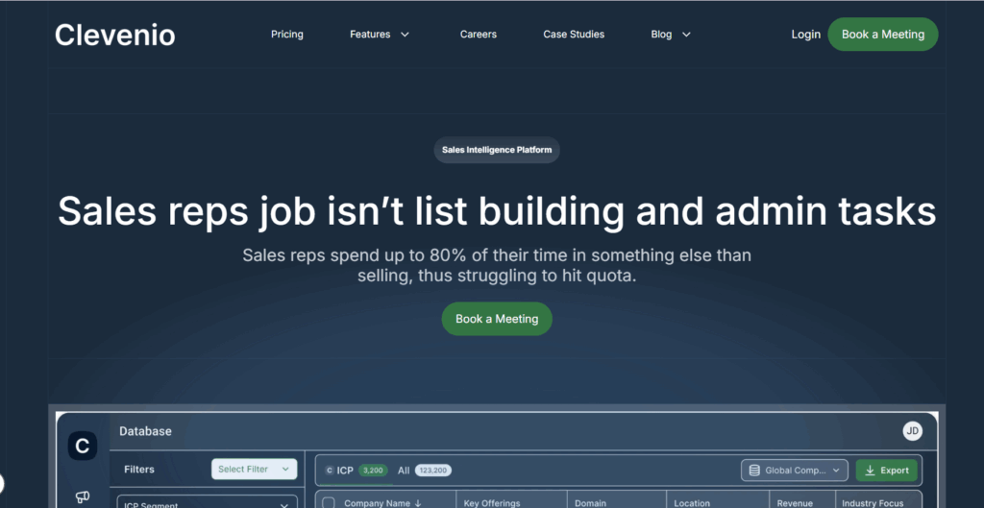The width and height of the screenshot is (984, 508).
Task: Expand the Blog chevron arrow
Action: point(686,35)
